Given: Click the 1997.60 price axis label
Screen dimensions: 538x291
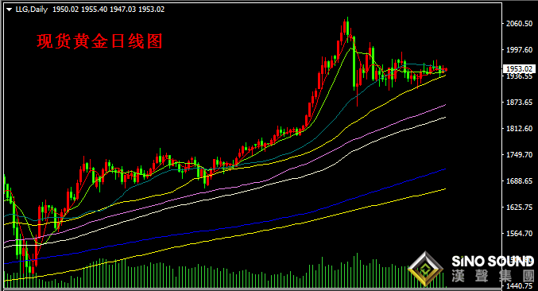Looking at the screenshot, I should point(520,50).
